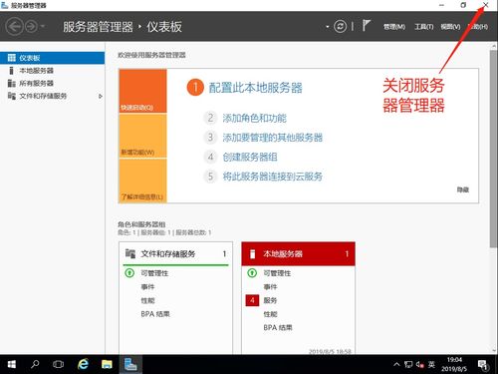Hide the welcome tile via 隐藏
Screen dimensions: 498x374
(x=463, y=189)
